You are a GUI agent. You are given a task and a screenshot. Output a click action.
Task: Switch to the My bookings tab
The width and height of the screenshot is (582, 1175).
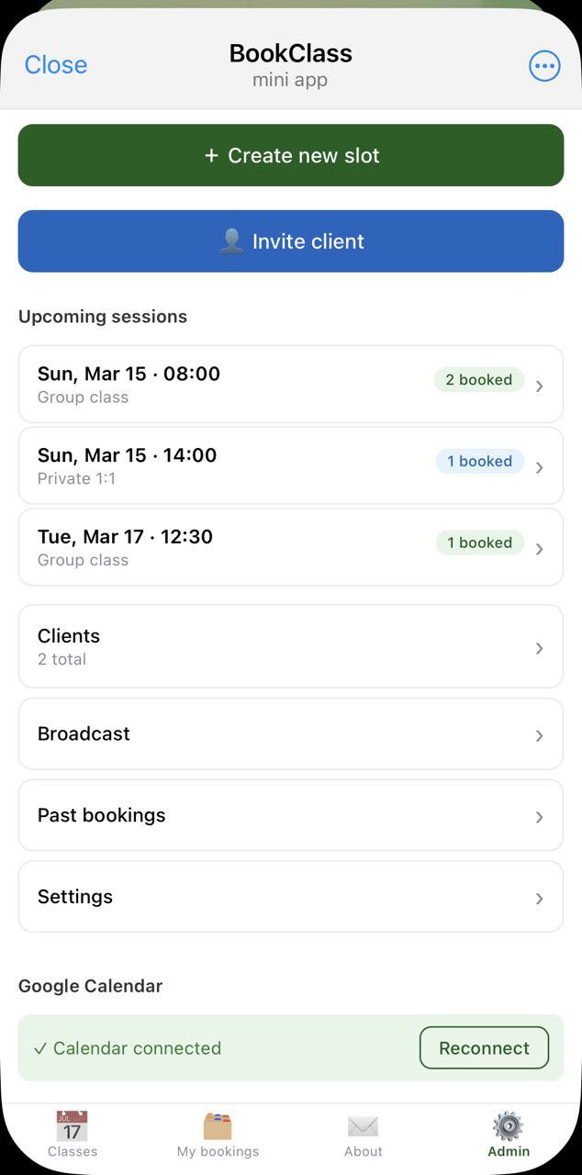pyautogui.click(x=218, y=1138)
